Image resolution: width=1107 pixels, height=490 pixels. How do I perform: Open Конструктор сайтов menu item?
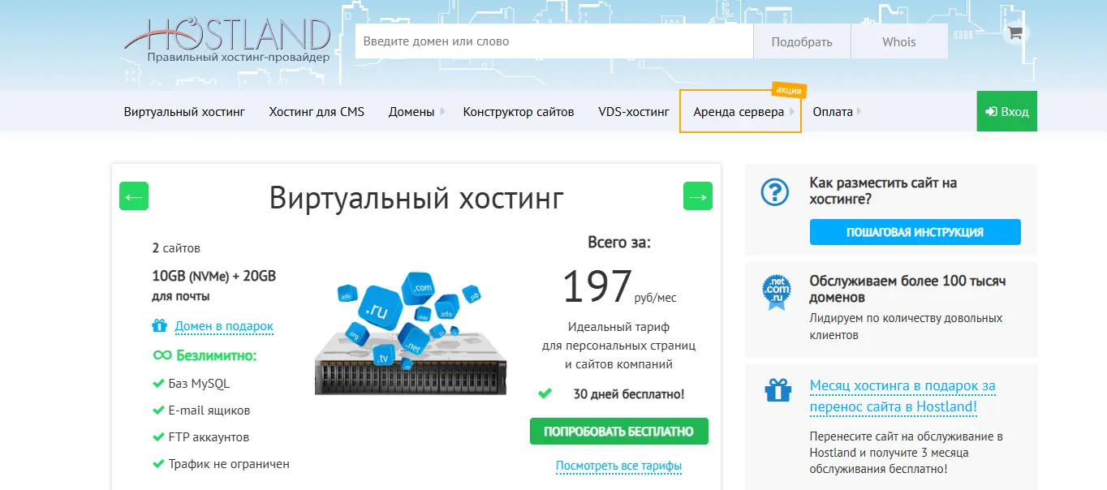pos(519,112)
